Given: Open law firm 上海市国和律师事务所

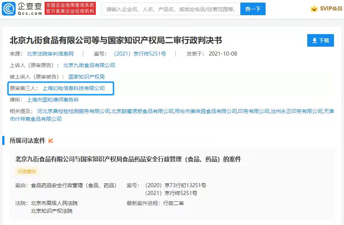Looking at the screenshot, I should 53,100.
